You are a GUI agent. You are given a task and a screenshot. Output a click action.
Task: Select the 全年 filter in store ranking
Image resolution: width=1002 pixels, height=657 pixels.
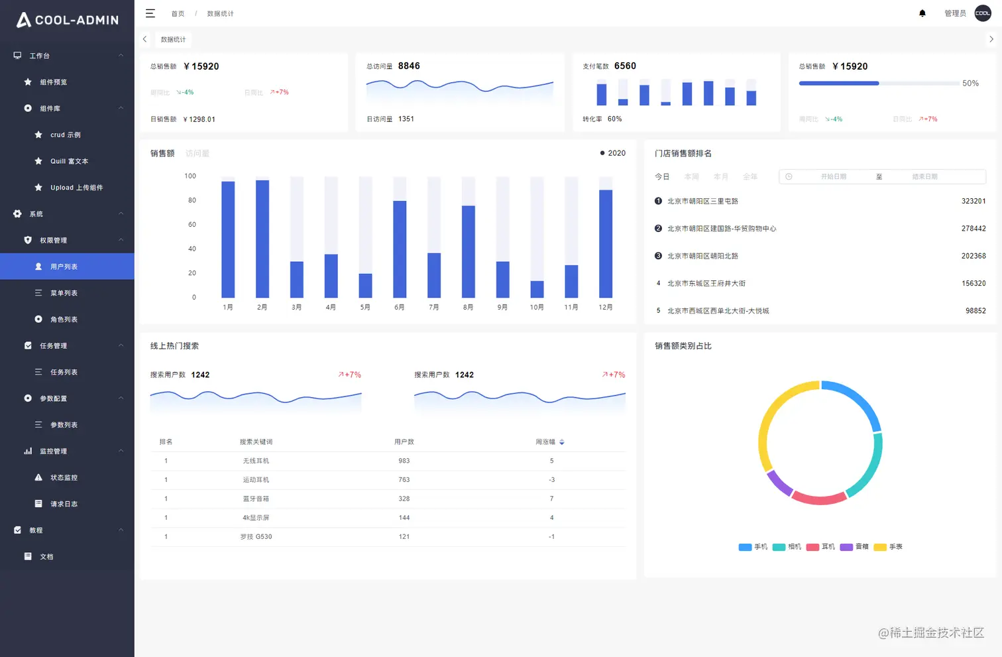(750, 177)
